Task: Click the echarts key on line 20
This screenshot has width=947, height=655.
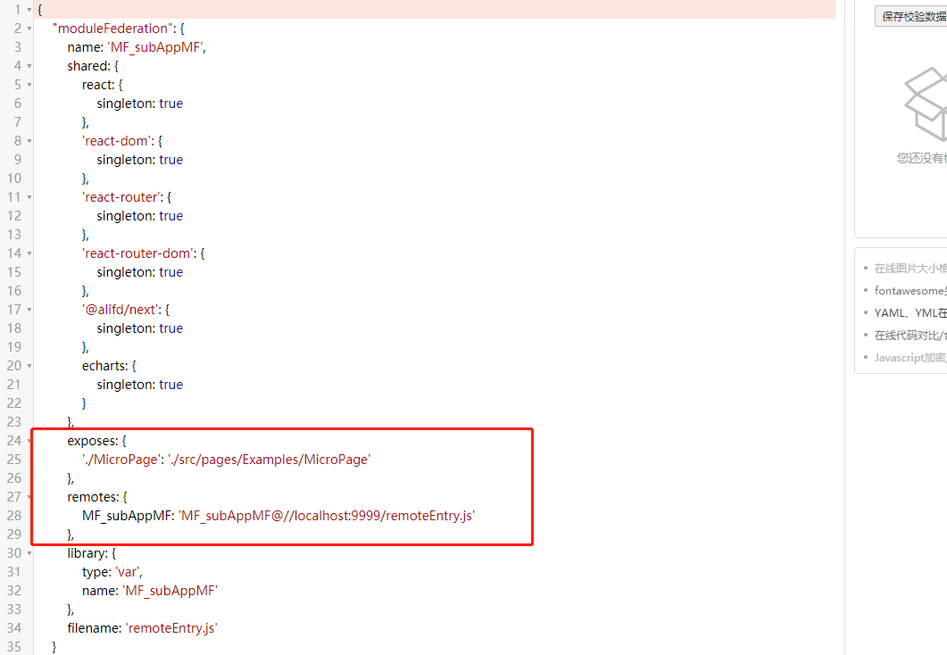Action: click(x=105, y=366)
